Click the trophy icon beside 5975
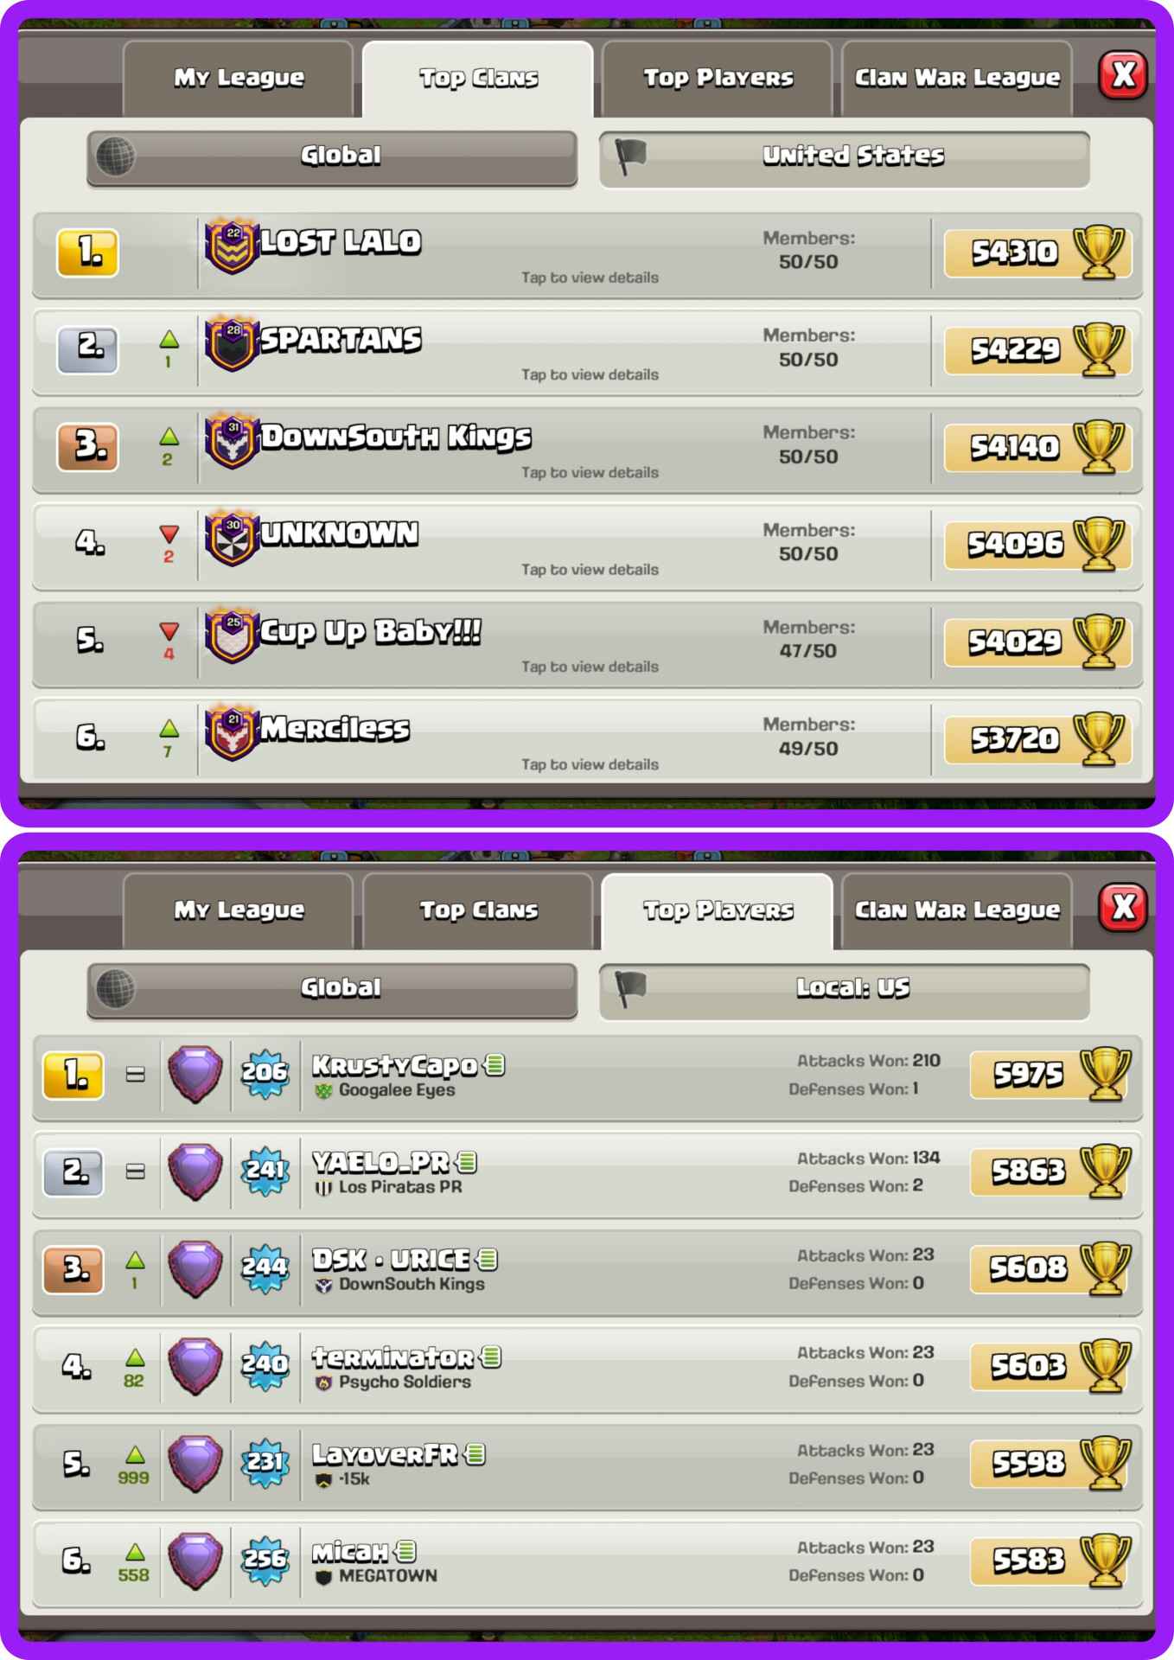Screen dimensions: 1174x1660 (1106, 1074)
